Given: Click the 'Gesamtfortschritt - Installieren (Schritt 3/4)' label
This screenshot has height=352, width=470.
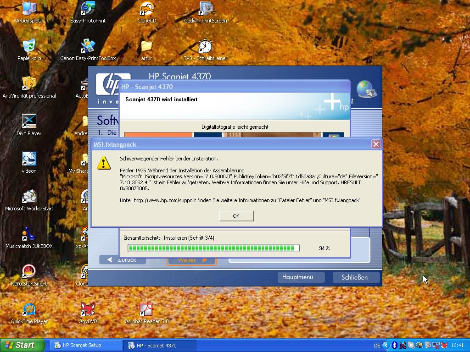Looking at the screenshot, I should click(169, 238).
